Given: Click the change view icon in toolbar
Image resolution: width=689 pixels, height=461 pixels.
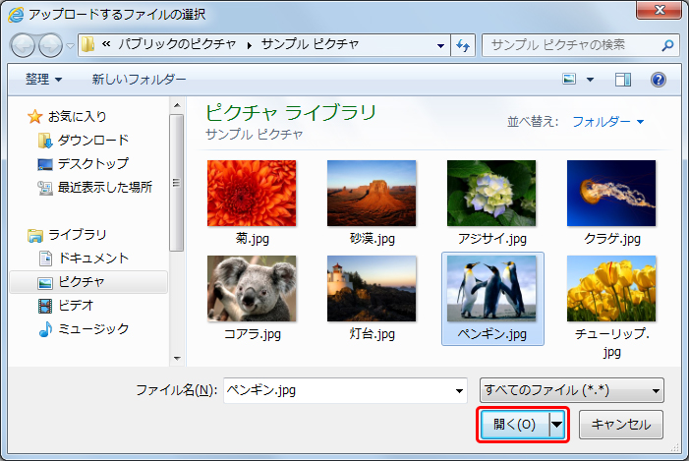Looking at the screenshot, I should (569, 79).
